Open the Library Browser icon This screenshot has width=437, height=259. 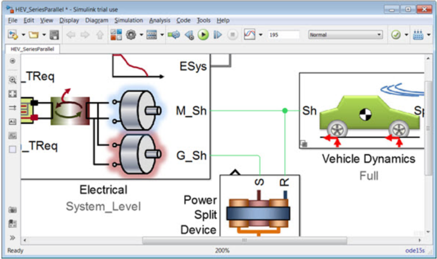tap(116, 35)
